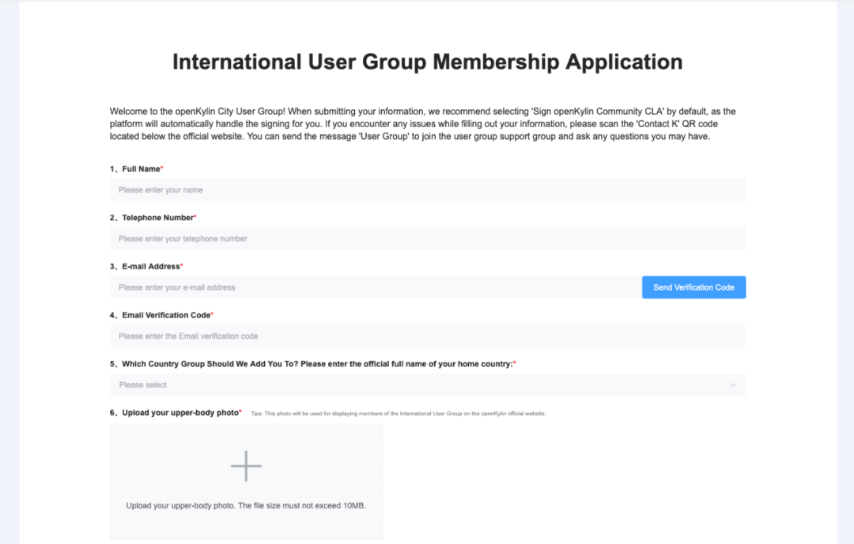The height and width of the screenshot is (544, 854).
Task: Click into the telephone number field
Action: 427,238
